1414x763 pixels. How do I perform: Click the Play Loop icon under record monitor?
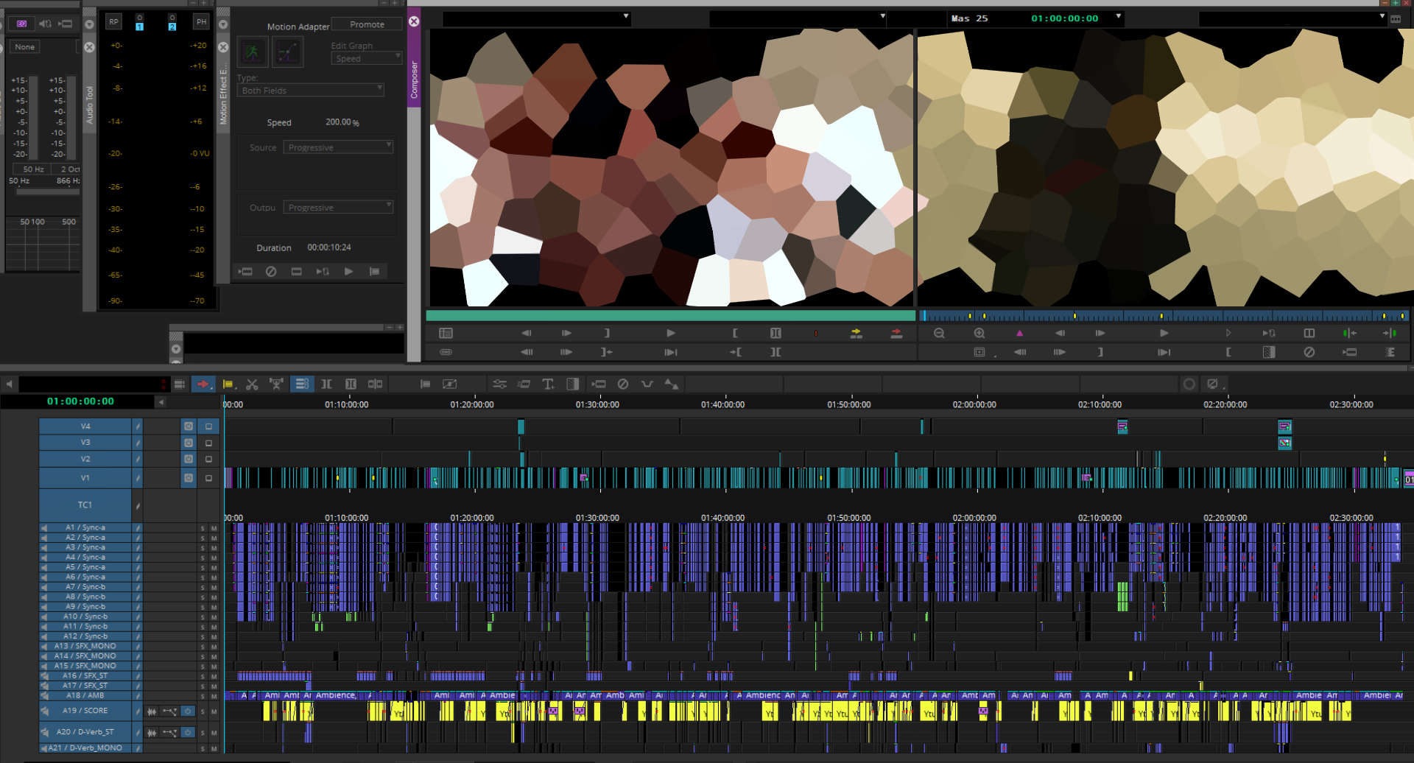coord(1268,333)
